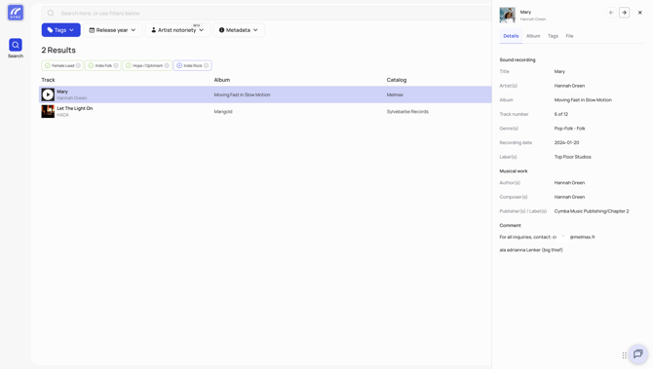Image resolution: width=653 pixels, height=369 pixels.
Task: Click the Catalog column header
Action: (397, 80)
